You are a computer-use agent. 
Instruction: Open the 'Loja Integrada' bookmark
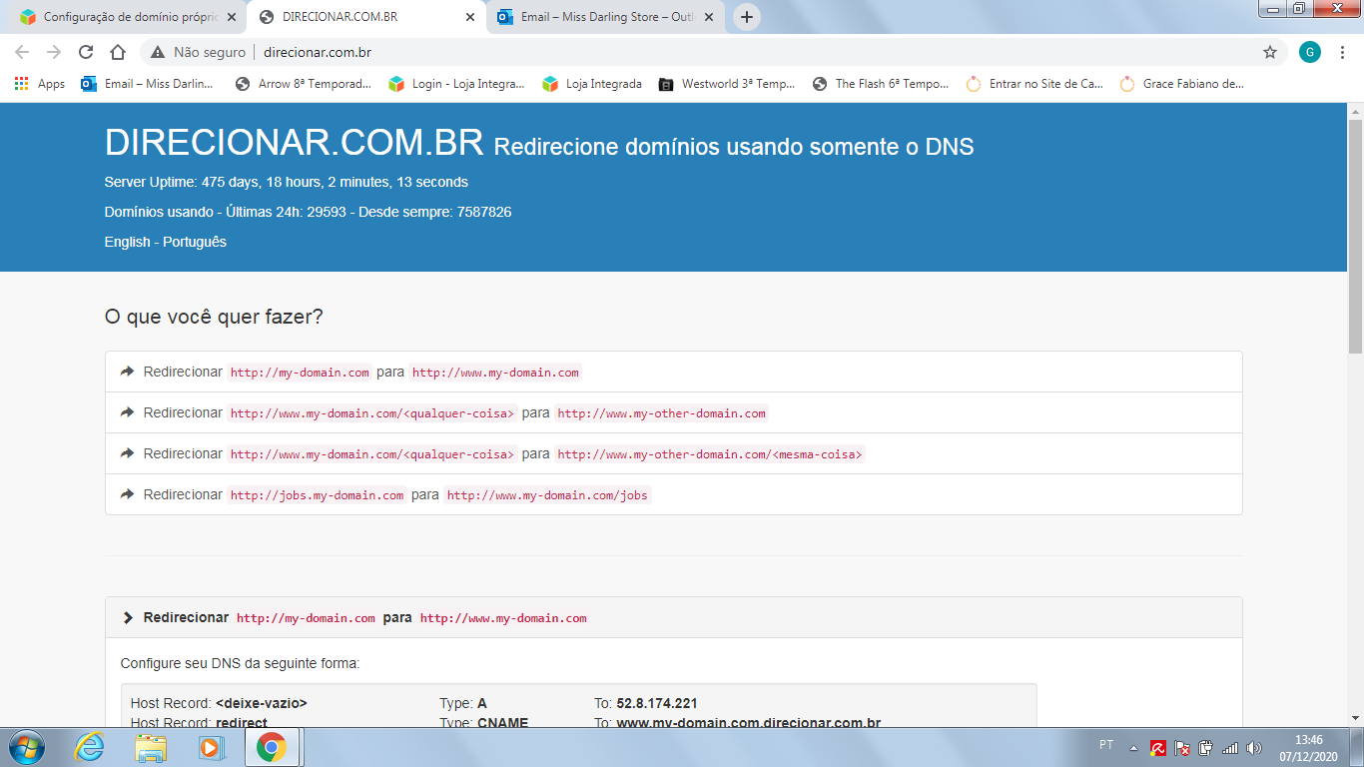[592, 84]
